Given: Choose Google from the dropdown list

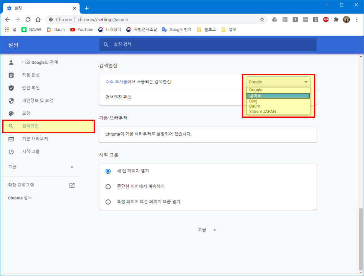Looking at the screenshot, I should pos(278,90).
